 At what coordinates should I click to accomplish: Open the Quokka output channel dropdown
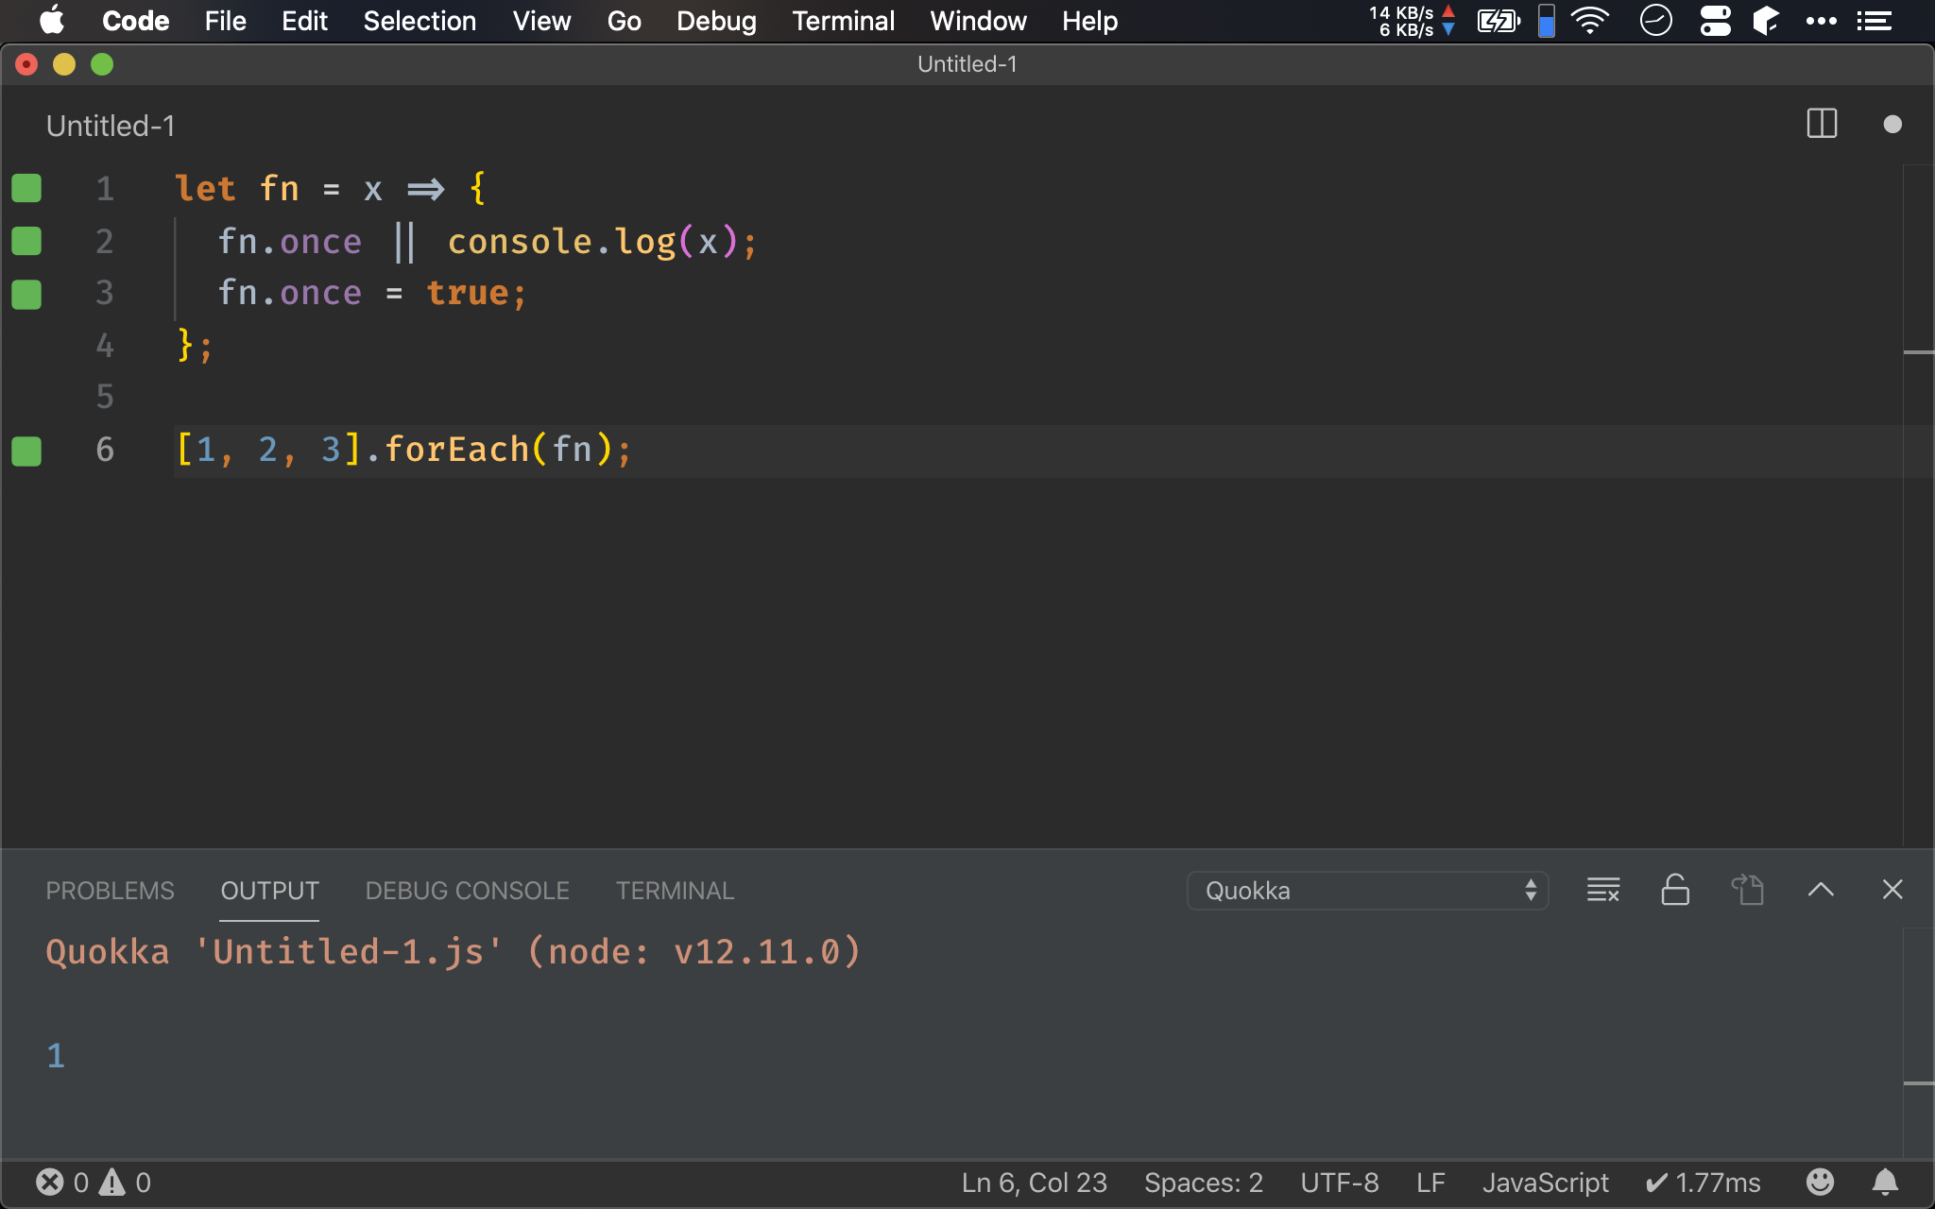coord(1366,891)
